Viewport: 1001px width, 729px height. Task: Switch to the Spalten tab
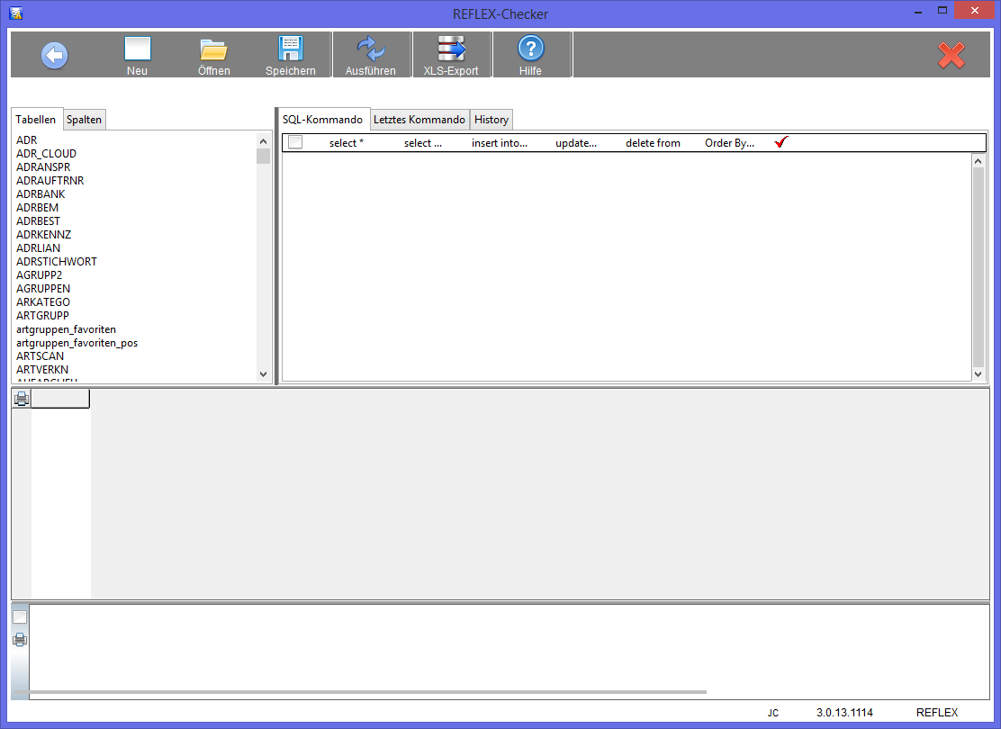pyautogui.click(x=85, y=120)
